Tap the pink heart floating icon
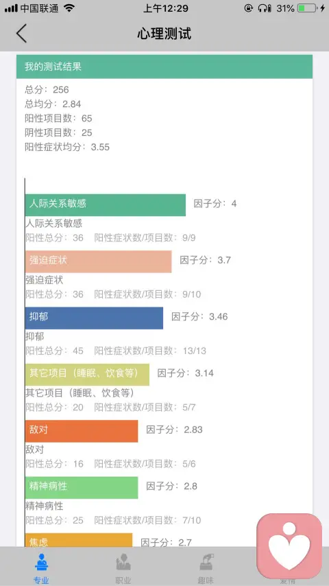The image size is (329, 586). pyautogui.click(x=289, y=546)
